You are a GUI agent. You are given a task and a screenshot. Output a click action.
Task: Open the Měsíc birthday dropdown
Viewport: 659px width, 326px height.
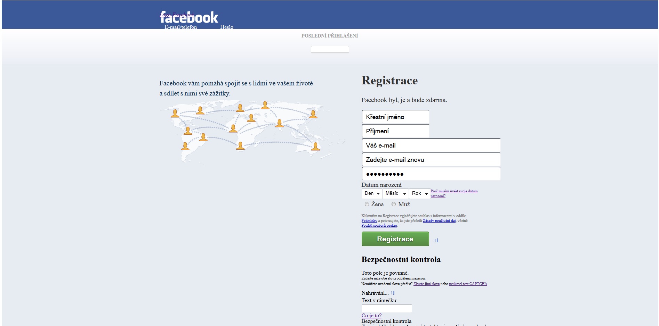(x=396, y=193)
